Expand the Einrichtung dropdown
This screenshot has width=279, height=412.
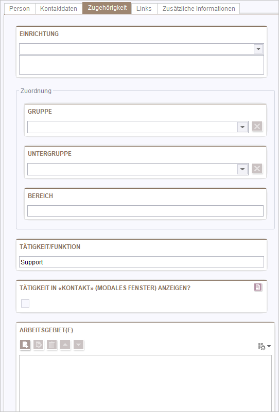pos(258,49)
